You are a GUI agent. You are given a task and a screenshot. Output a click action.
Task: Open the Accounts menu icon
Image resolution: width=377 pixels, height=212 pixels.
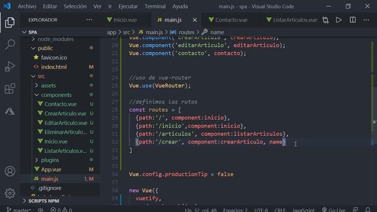[10, 171]
